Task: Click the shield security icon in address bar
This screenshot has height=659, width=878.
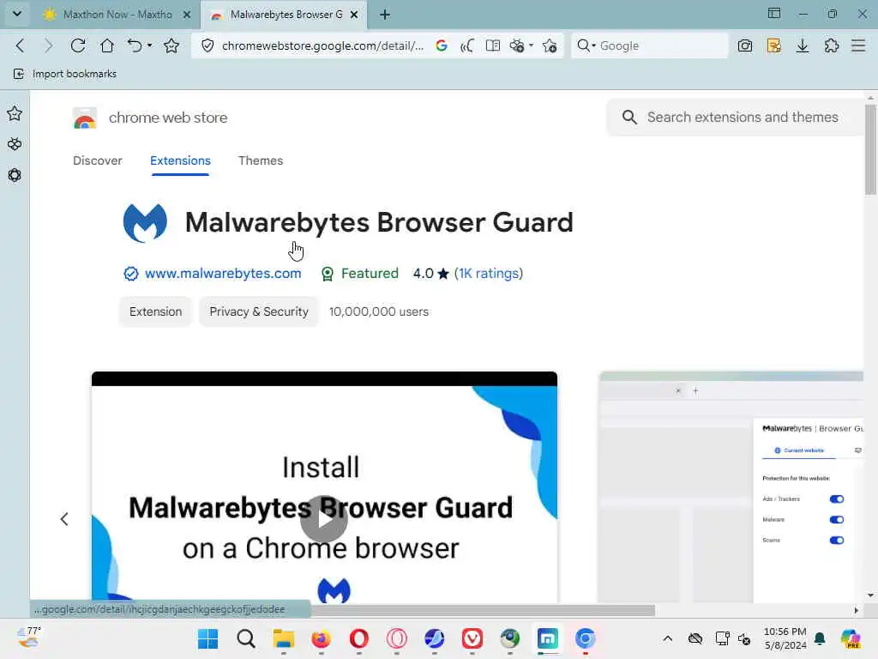Action: point(207,45)
